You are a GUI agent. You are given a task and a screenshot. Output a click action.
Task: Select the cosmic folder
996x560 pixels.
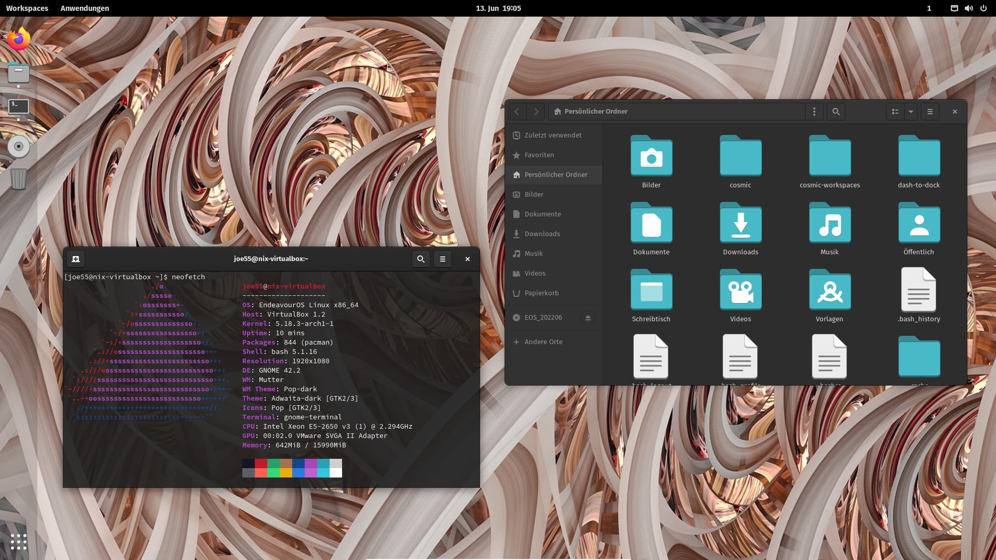coord(741,156)
